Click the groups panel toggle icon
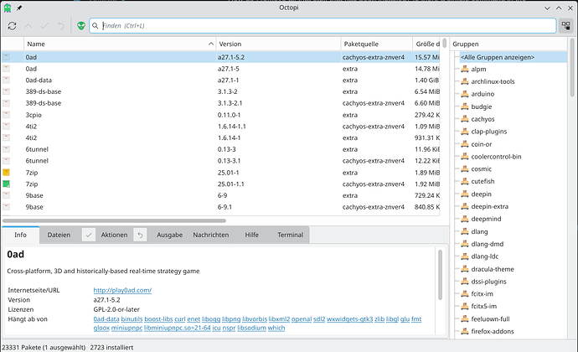Image resolution: width=578 pixels, height=352 pixels. coord(565,25)
